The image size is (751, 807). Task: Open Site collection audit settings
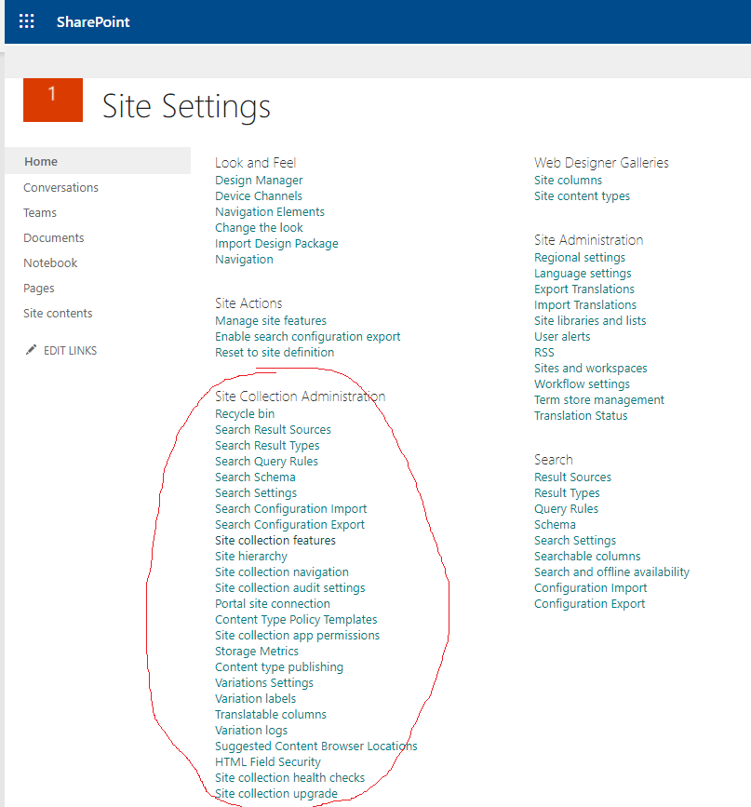(x=290, y=588)
